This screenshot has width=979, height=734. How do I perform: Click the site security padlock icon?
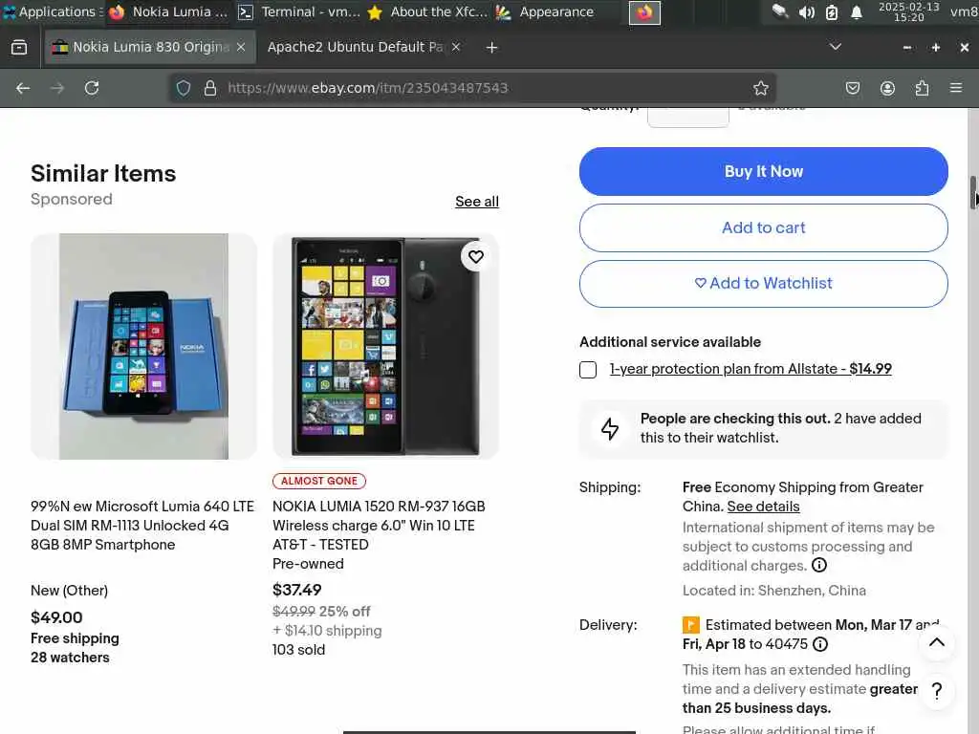[x=210, y=88]
